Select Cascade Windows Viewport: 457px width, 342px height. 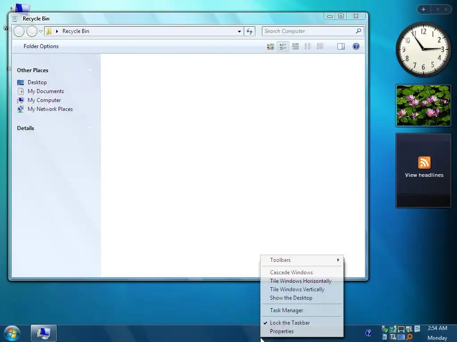coord(302,273)
